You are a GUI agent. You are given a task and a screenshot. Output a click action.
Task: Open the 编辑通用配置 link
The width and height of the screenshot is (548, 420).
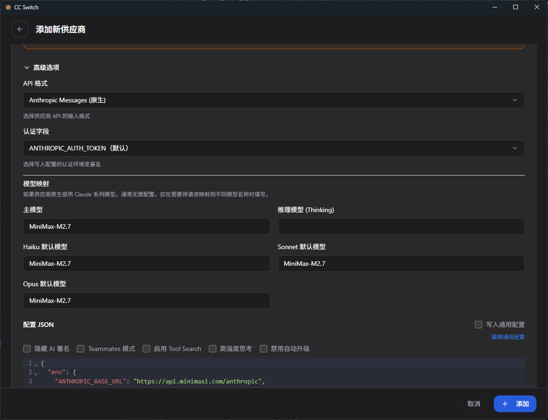click(508, 337)
